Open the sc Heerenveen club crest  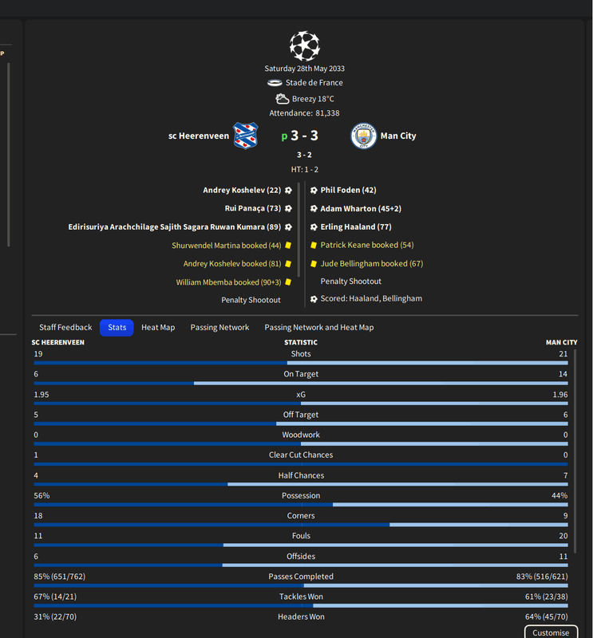245,136
